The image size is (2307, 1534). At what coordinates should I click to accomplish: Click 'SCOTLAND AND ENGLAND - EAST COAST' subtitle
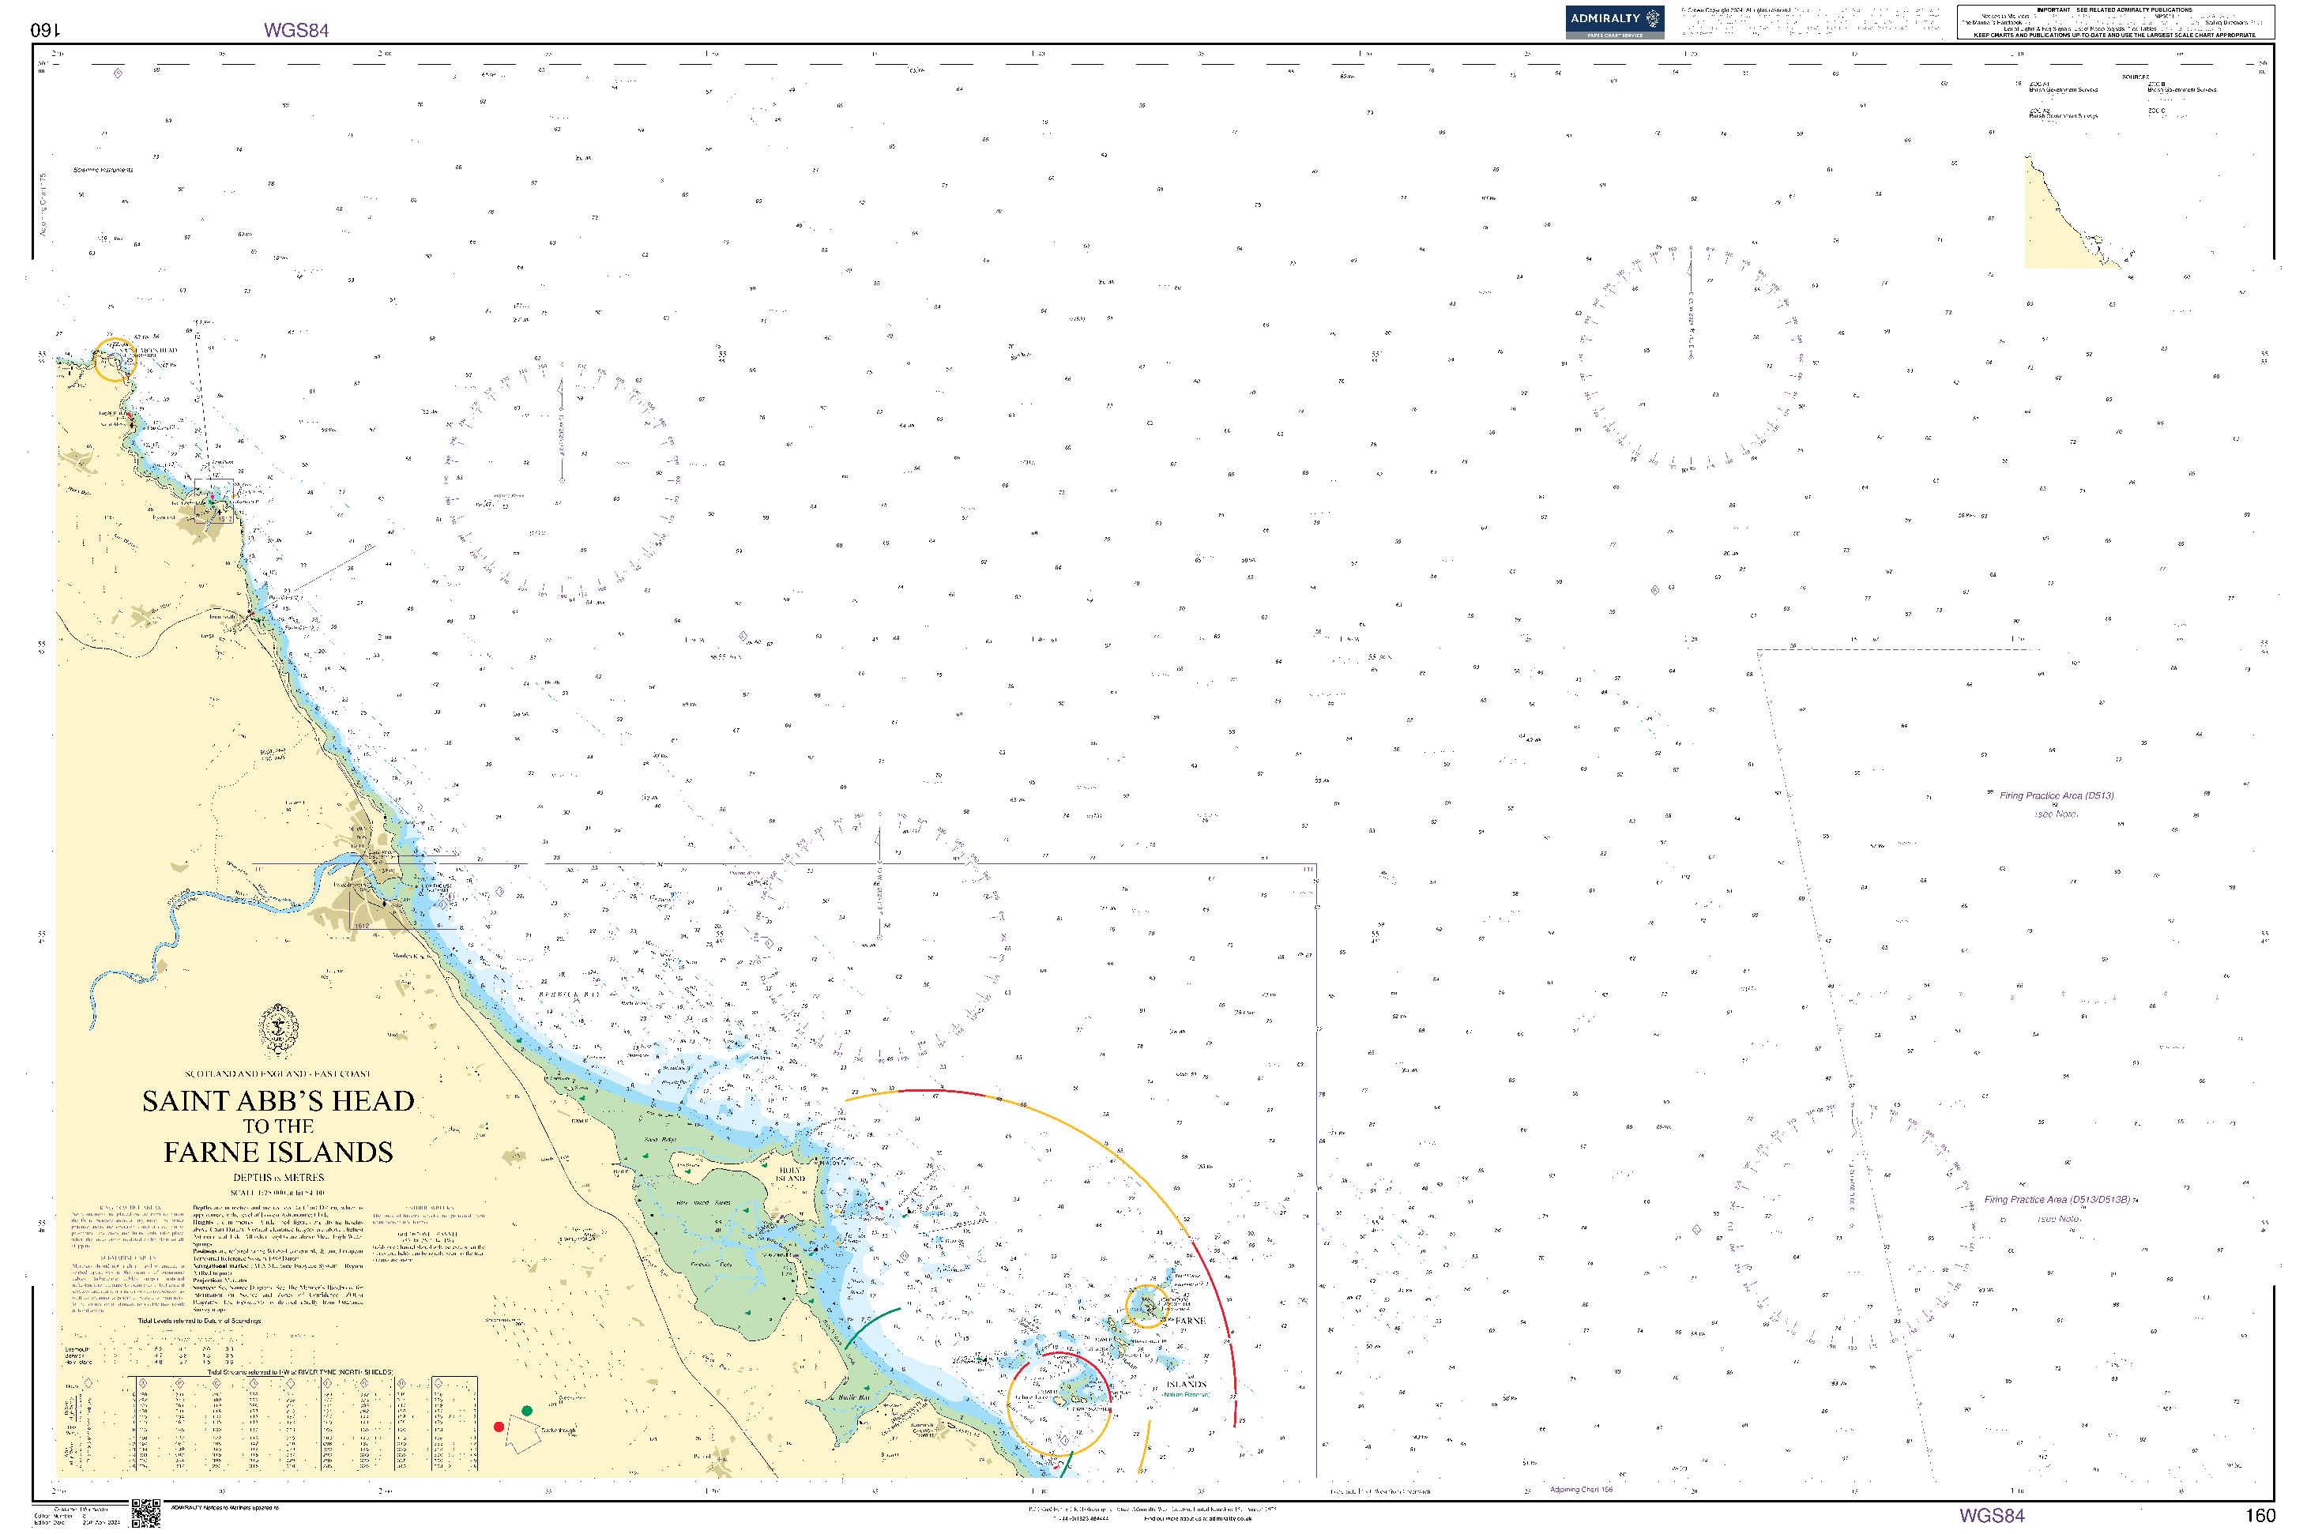[278, 1074]
